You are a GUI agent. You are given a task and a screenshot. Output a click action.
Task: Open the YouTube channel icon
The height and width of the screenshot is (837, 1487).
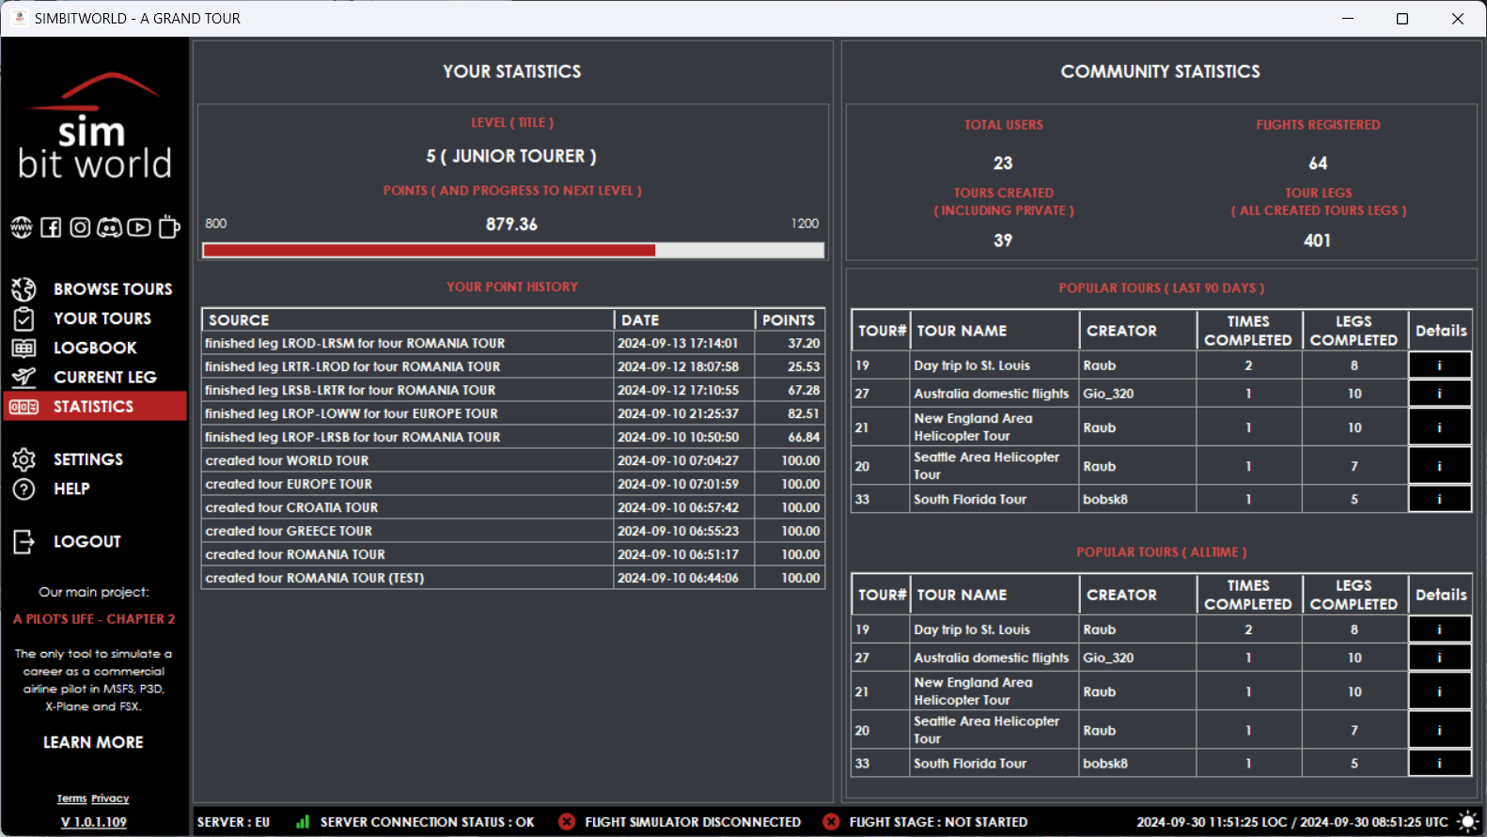pos(139,227)
